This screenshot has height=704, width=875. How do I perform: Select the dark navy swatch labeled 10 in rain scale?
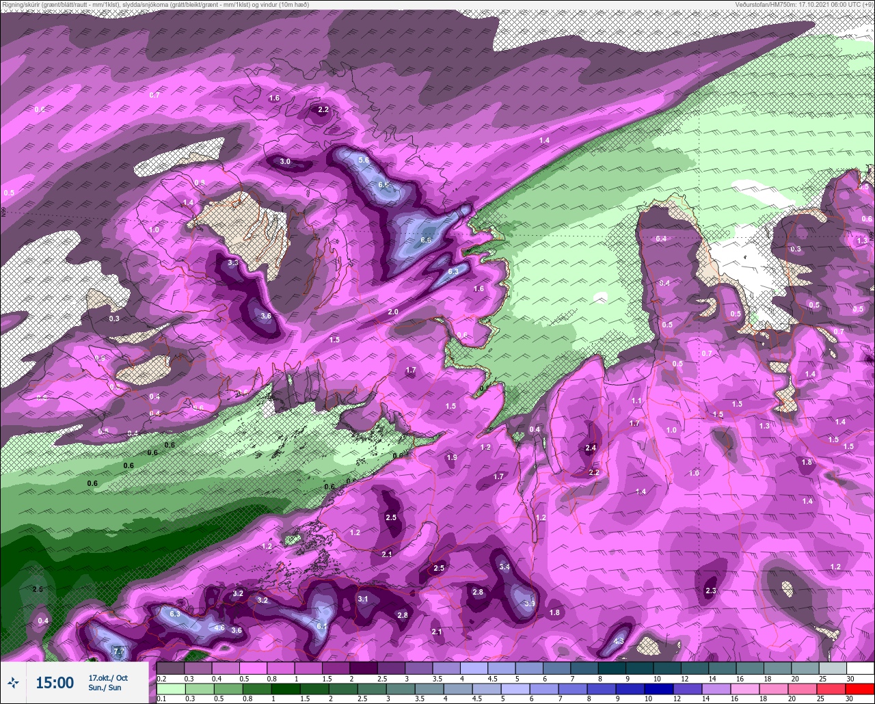click(x=660, y=688)
